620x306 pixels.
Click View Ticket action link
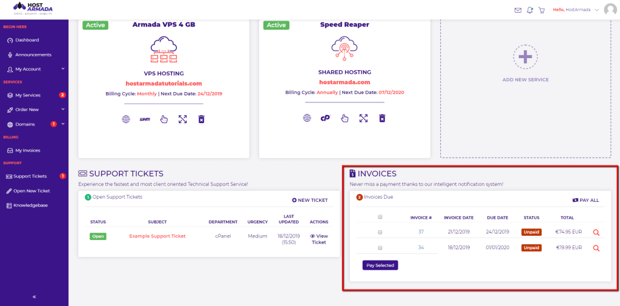pos(318,239)
